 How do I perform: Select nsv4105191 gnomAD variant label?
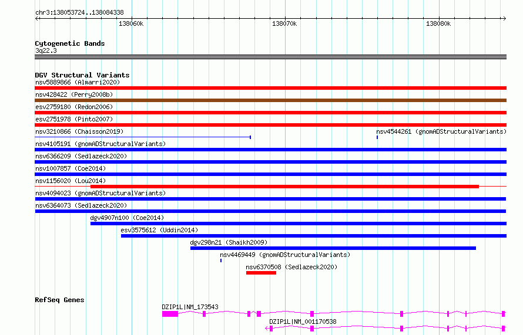coord(100,144)
